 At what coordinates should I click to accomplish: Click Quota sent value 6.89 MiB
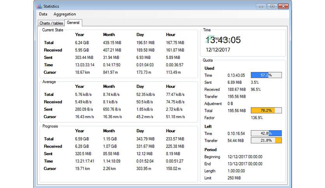234,82
